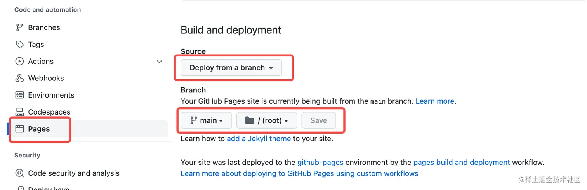Open the / (root) folder dropdown

pos(267,120)
